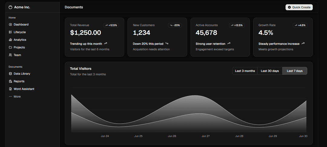The image size is (327, 147).
Task: Click the Team people icon
Action: coord(11,55)
